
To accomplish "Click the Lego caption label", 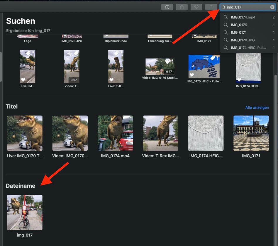I will (28, 41).
